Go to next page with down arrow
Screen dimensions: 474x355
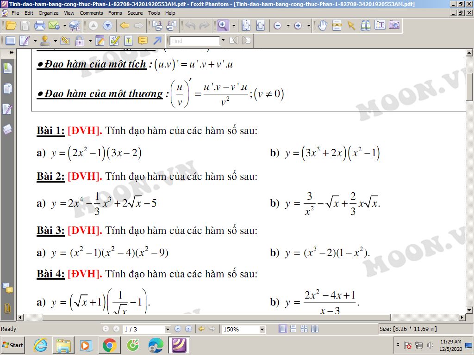pyautogui.click(x=107, y=26)
